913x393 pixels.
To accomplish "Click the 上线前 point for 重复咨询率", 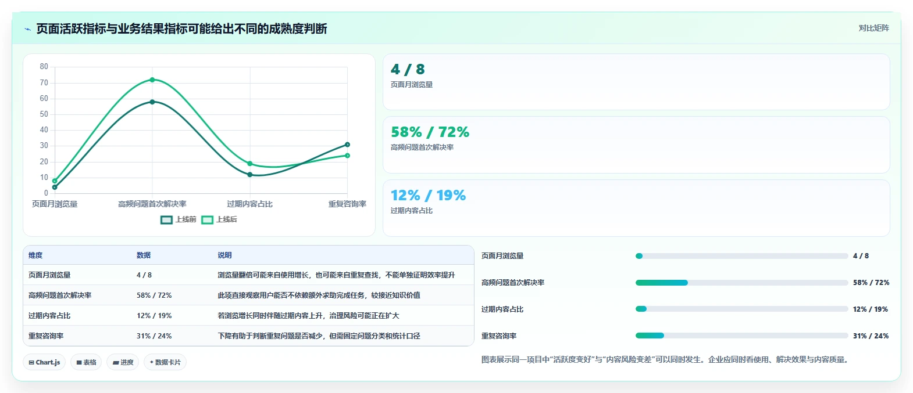I will (x=347, y=145).
